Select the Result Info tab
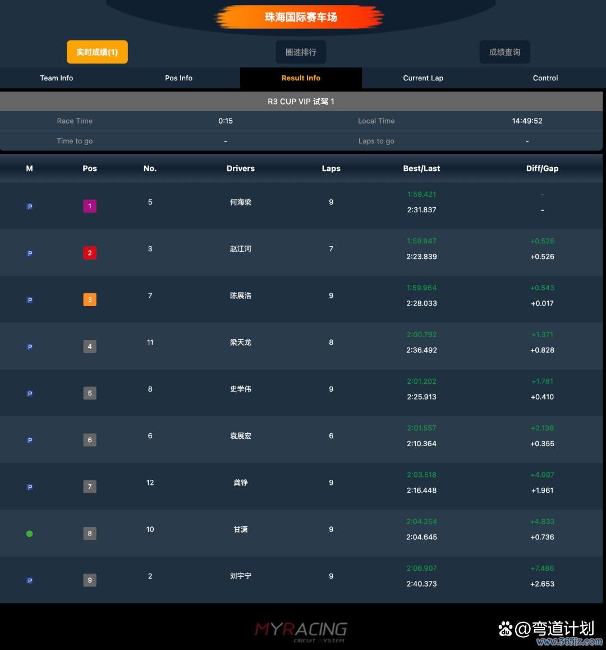Viewport: 606px width, 650px height. [301, 78]
